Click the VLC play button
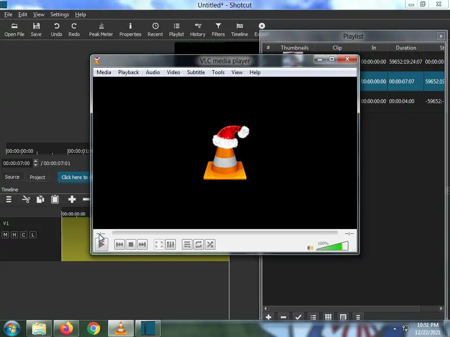 coord(102,244)
